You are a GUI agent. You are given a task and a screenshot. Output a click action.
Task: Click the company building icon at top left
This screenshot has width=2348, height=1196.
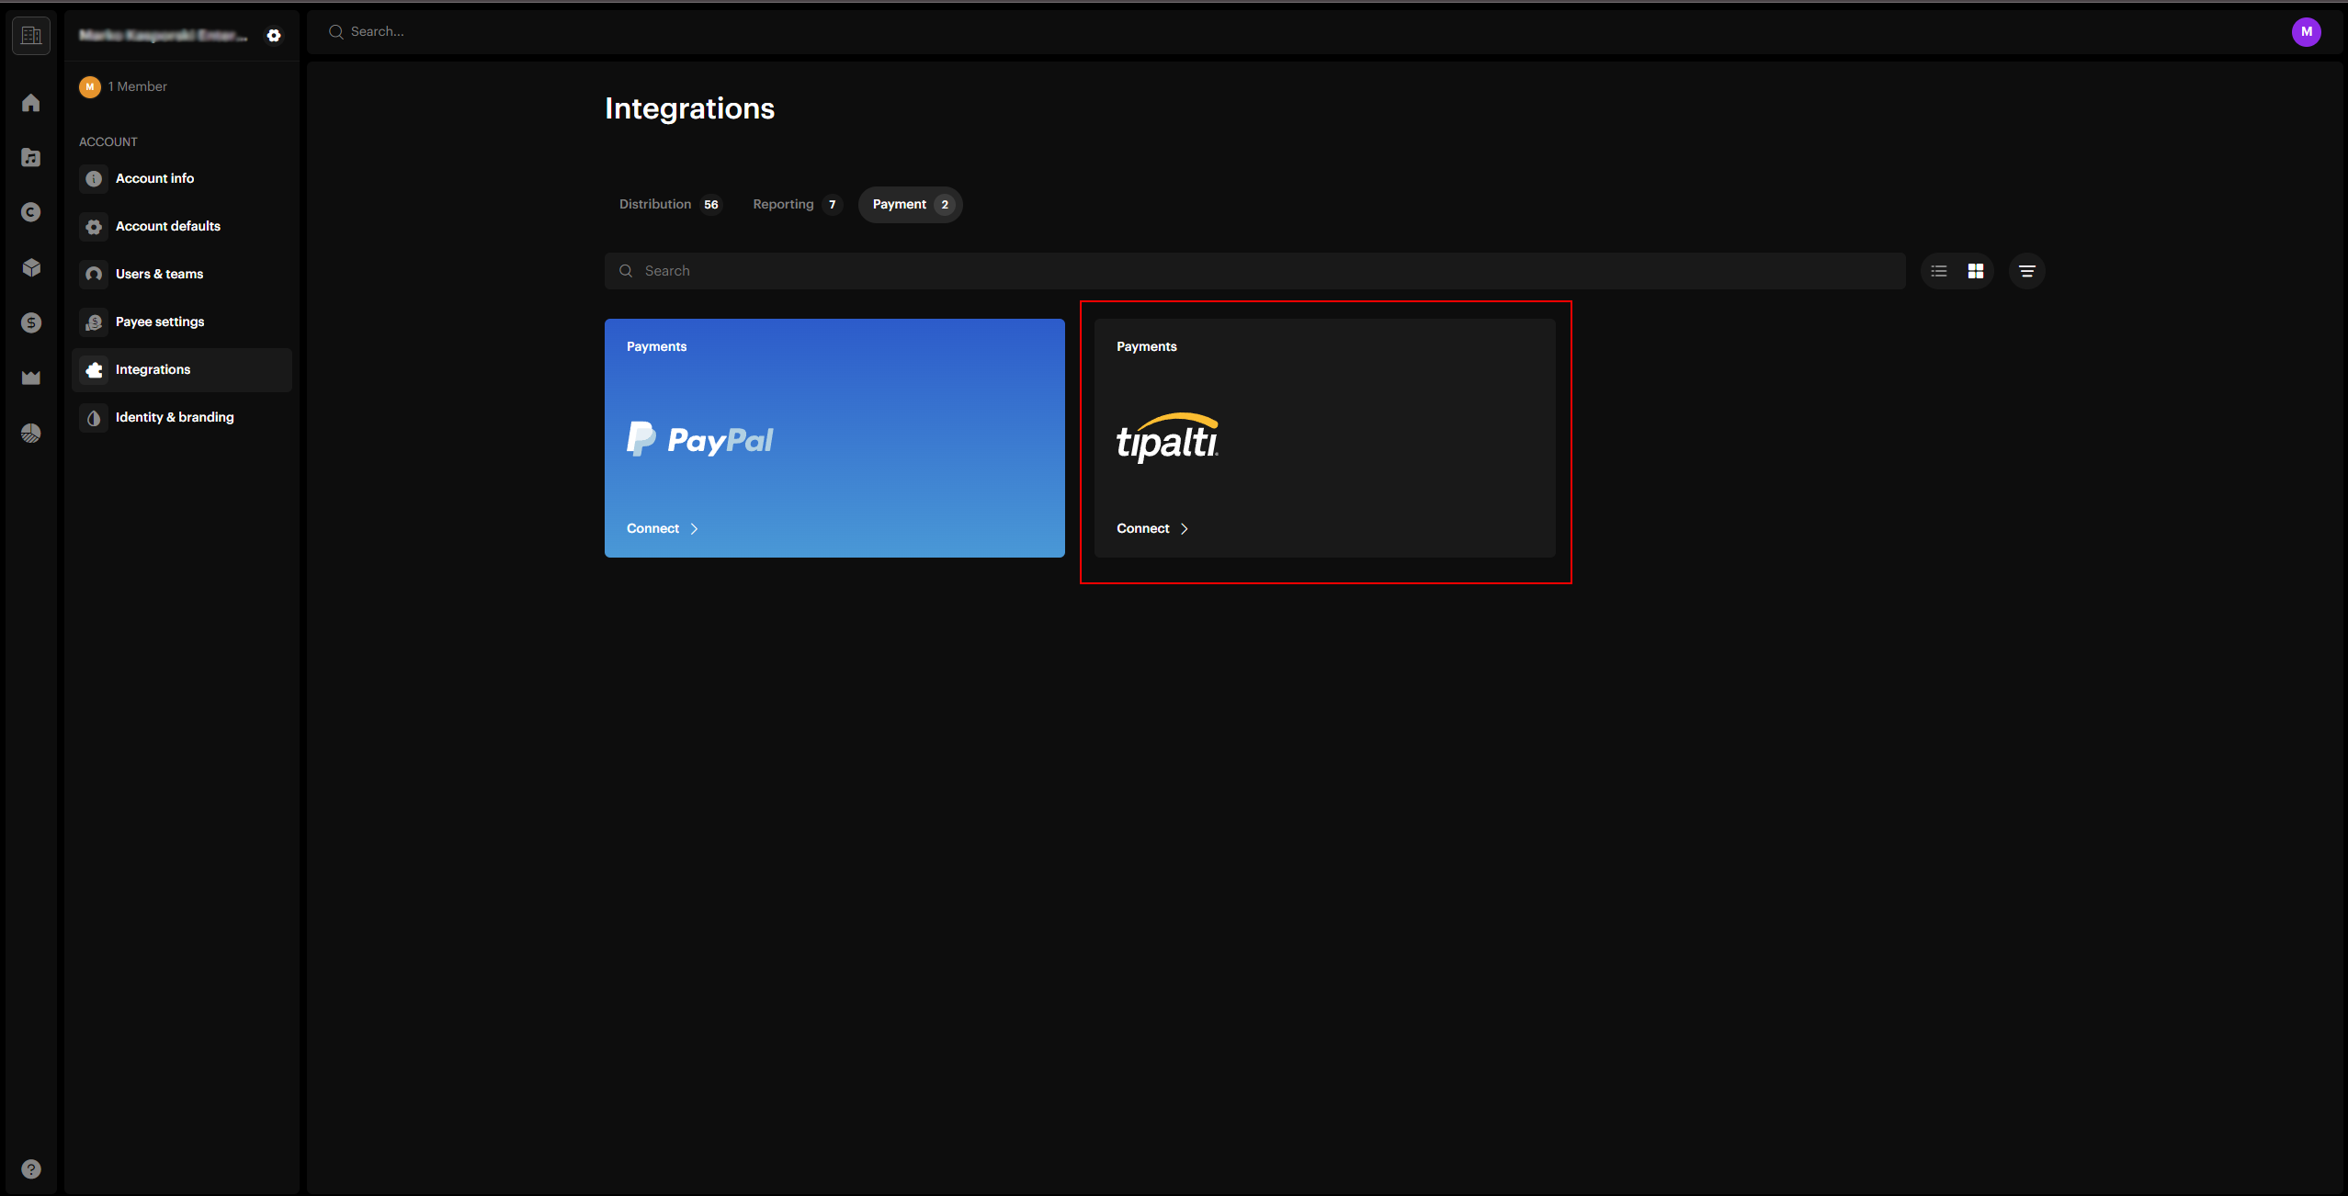pyautogui.click(x=31, y=35)
